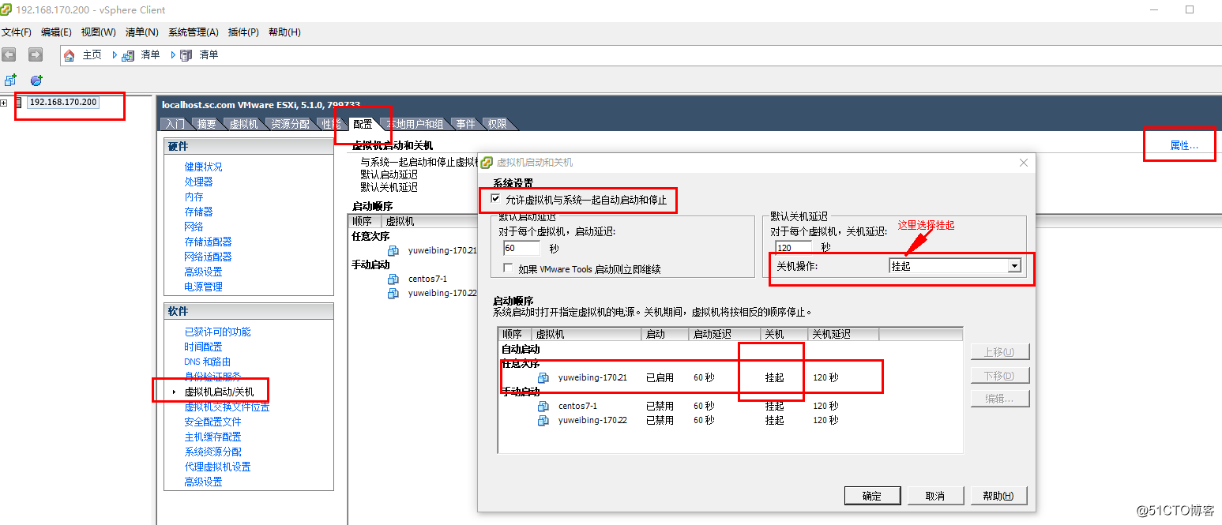Click the shutdown delay field showing 120

point(793,248)
